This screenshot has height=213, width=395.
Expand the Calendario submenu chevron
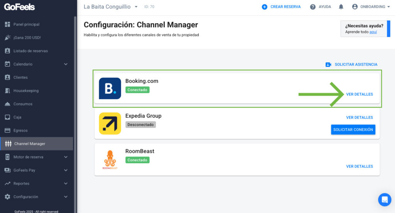click(66, 64)
